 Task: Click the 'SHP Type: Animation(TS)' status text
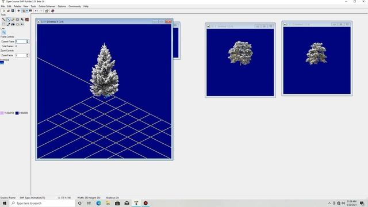(x=32, y=198)
